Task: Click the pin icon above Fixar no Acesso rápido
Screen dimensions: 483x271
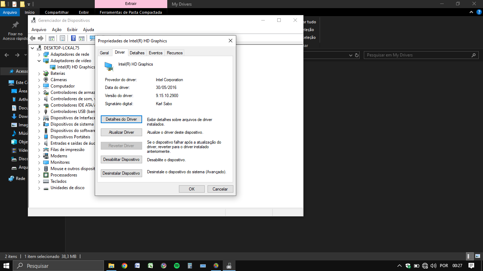Action: pyautogui.click(x=15, y=25)
